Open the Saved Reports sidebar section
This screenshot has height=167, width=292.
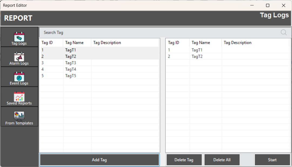pyautogui.click(x=19, y=97)
